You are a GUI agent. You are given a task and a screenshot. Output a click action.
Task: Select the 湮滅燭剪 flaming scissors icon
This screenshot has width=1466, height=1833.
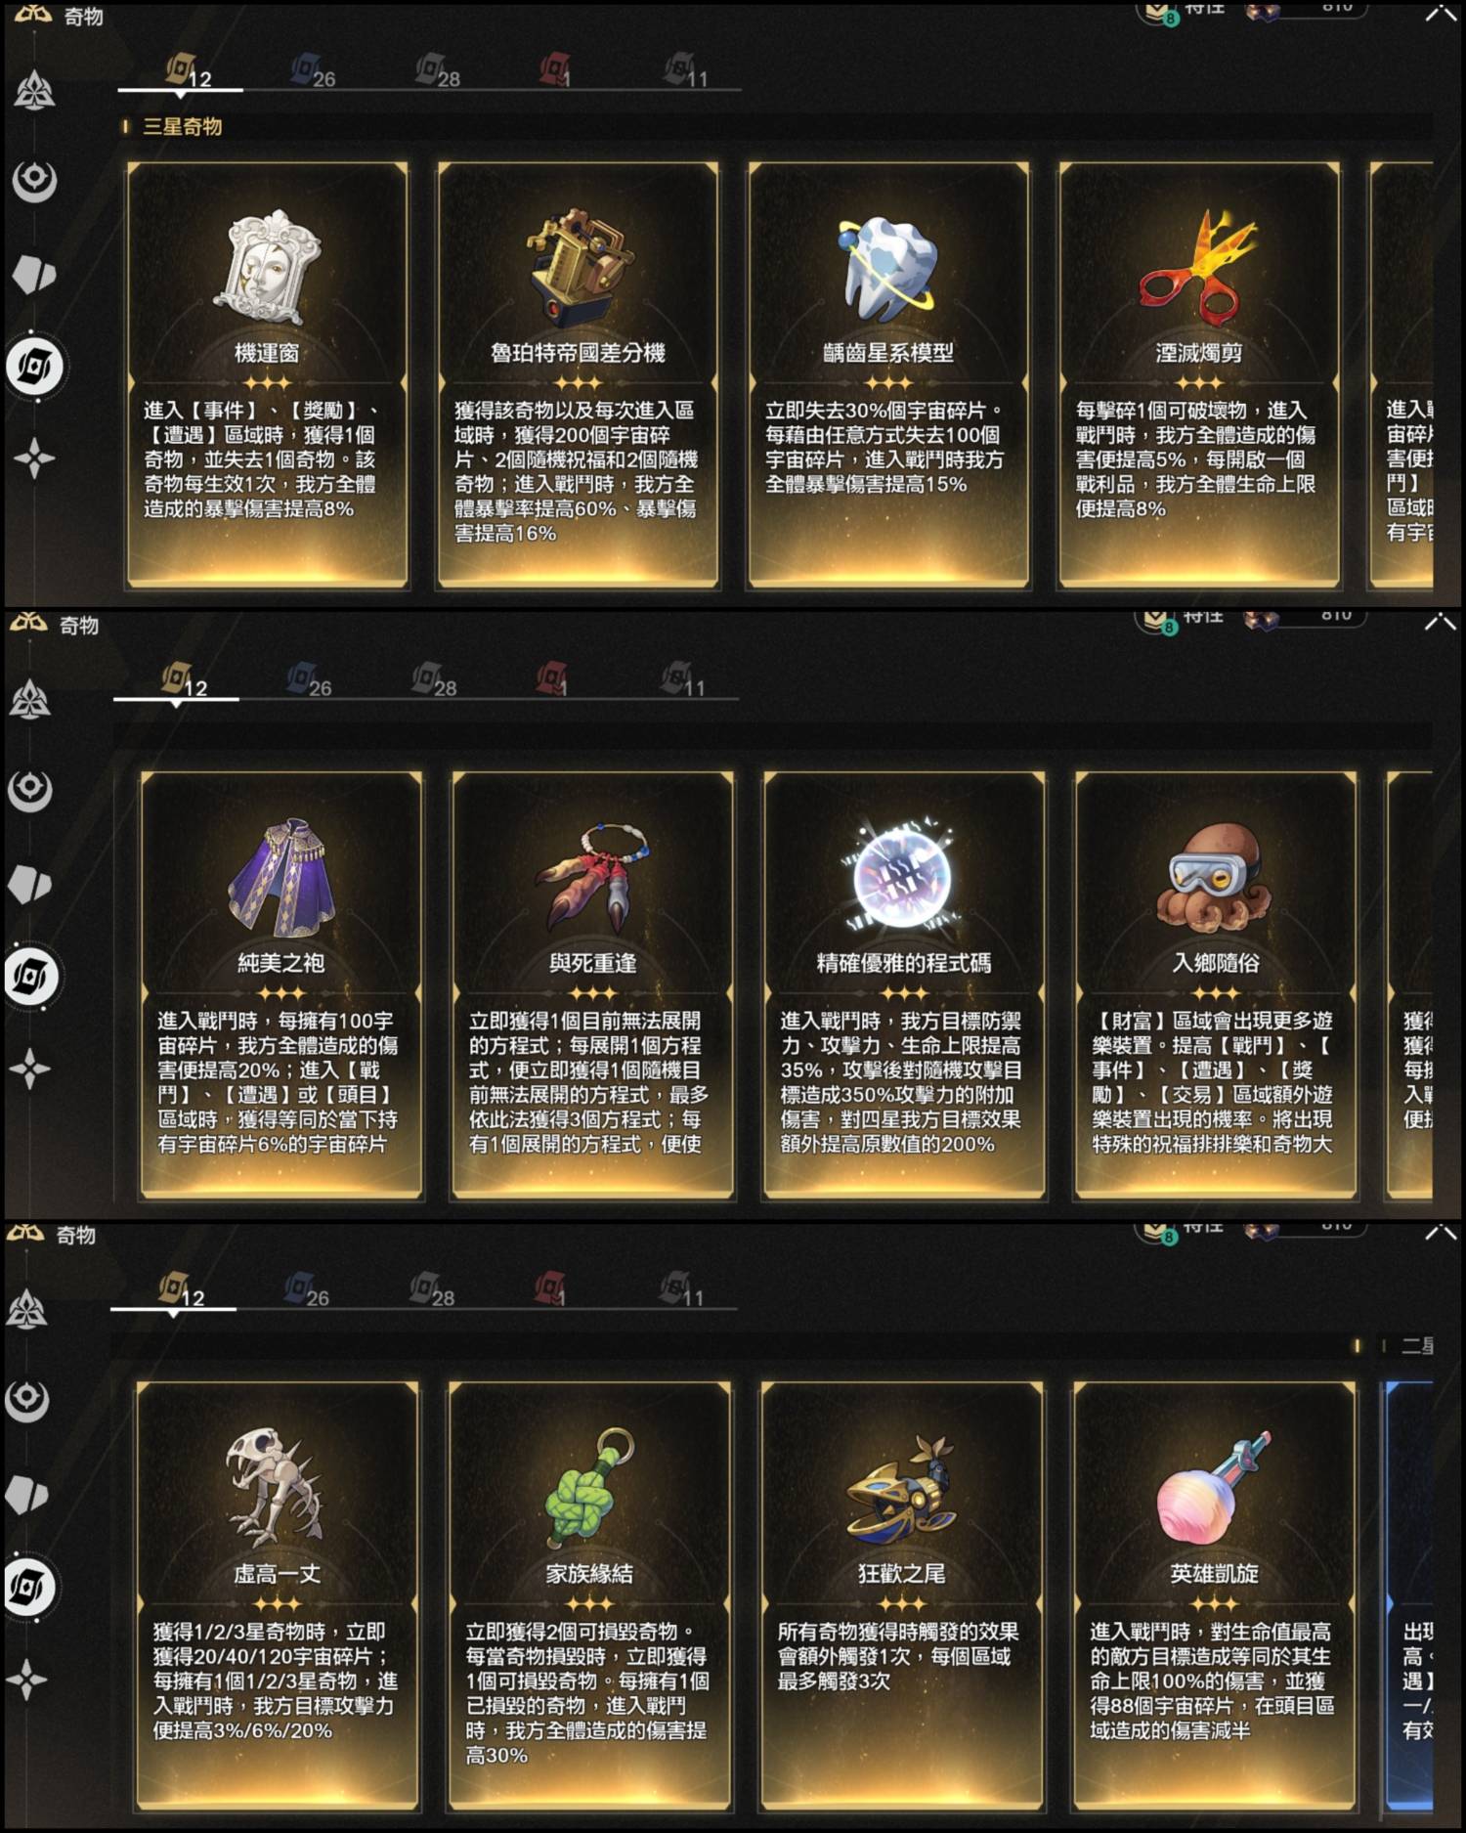coord(1198,268)
